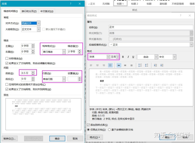Open the 特殊格式 首行缩进 dropdown
This screenshot has height=143, width=195.
(64, 52)
